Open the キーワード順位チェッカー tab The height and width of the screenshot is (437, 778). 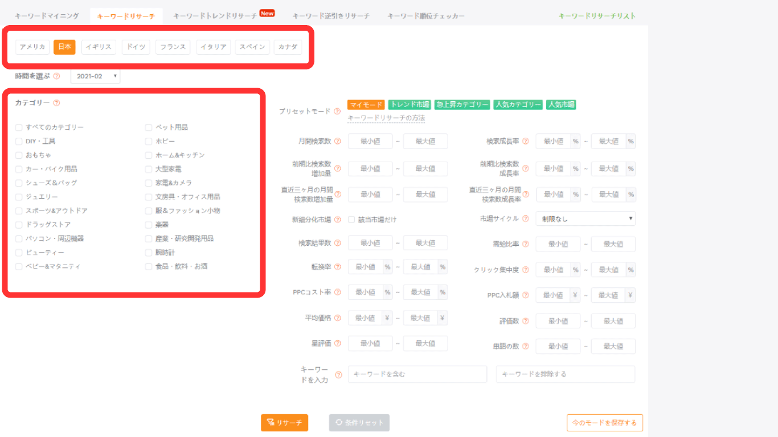426,16
